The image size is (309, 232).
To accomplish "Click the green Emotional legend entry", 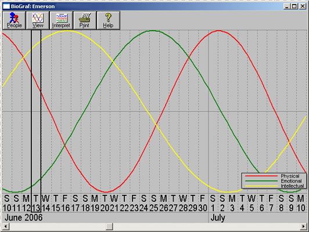I will (274, 181).
